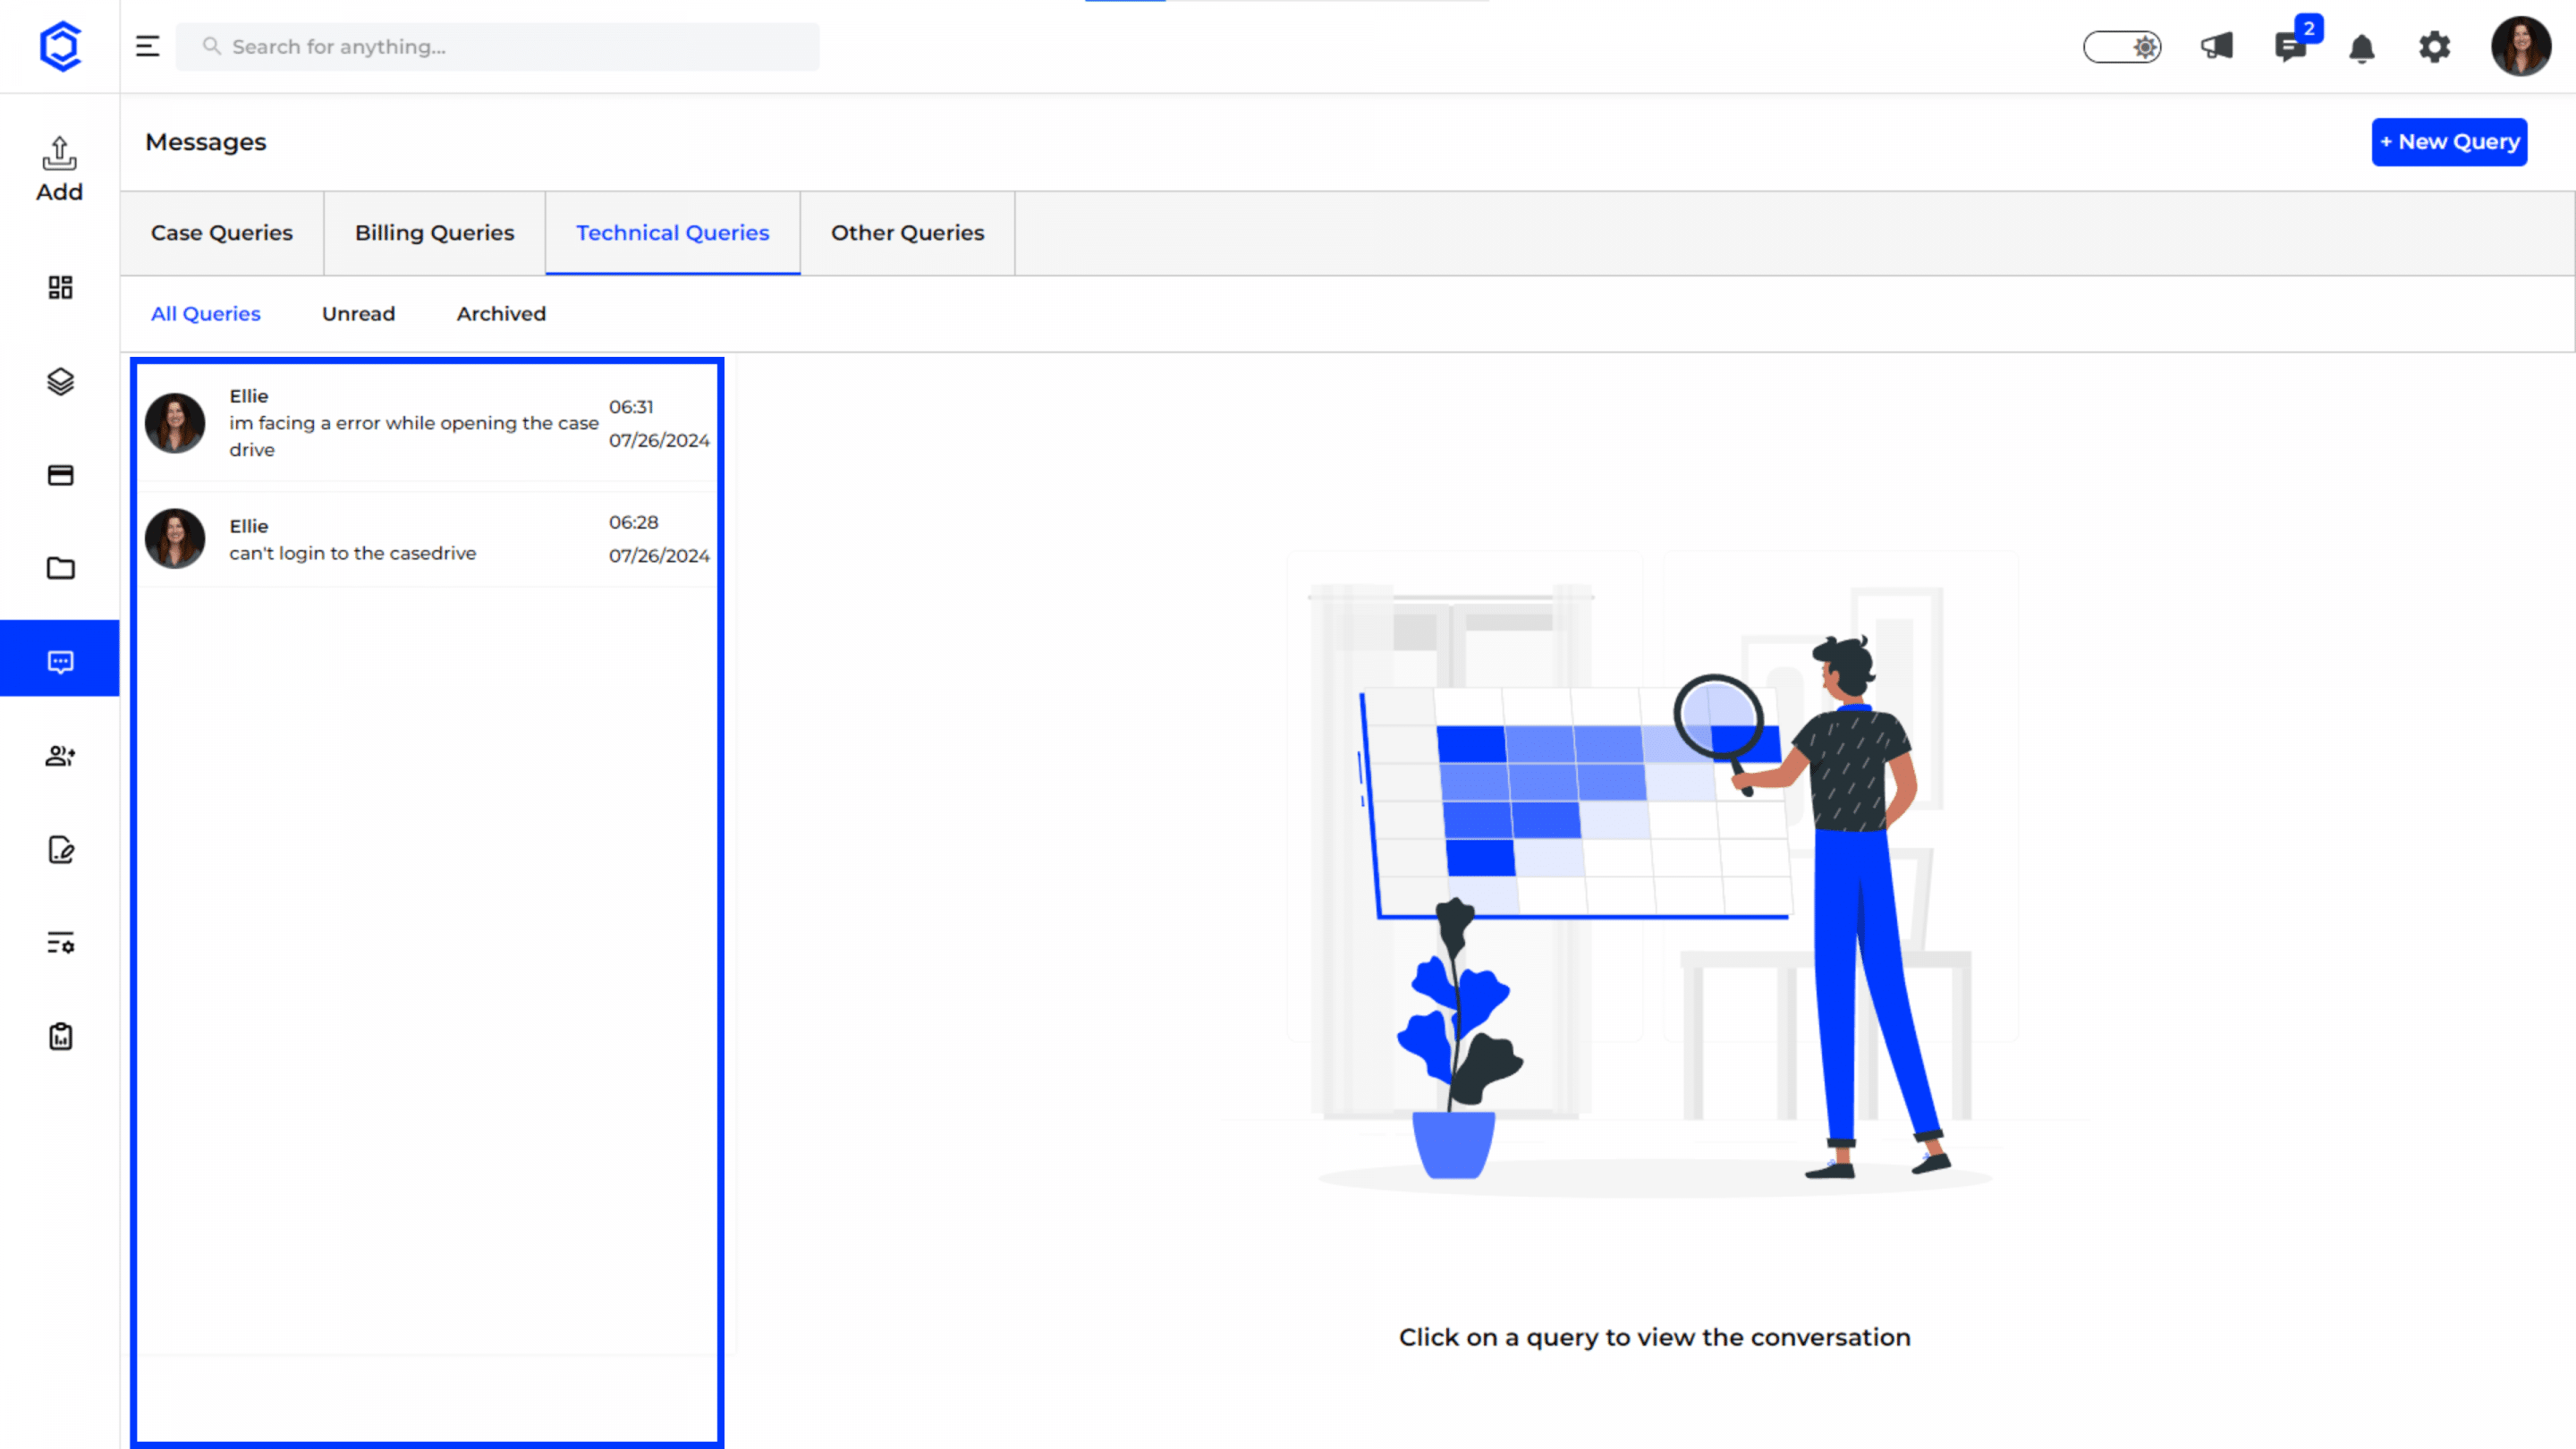
Task: Click the Add upload icon in sidebar
Action: click(59, 168)
